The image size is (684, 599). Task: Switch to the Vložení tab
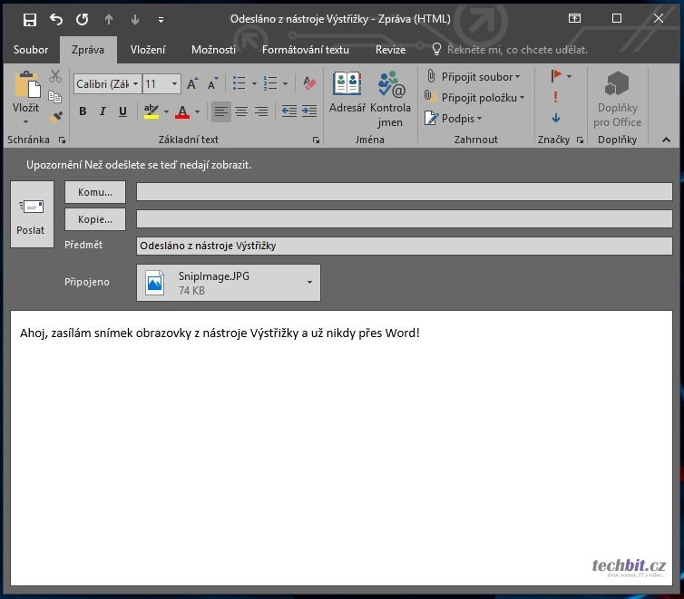(x=148, y=50)
